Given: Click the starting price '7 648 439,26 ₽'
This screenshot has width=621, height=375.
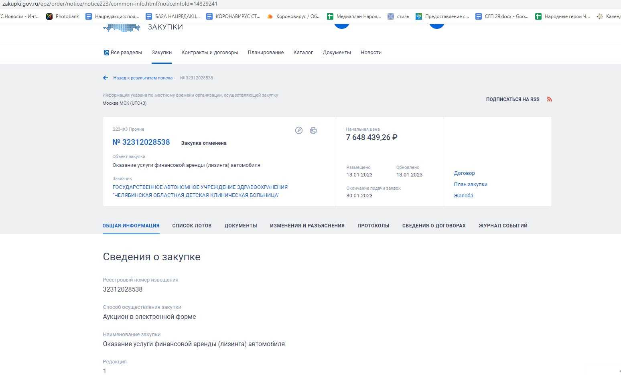Looking at the screenshot, I should [371, 138].
